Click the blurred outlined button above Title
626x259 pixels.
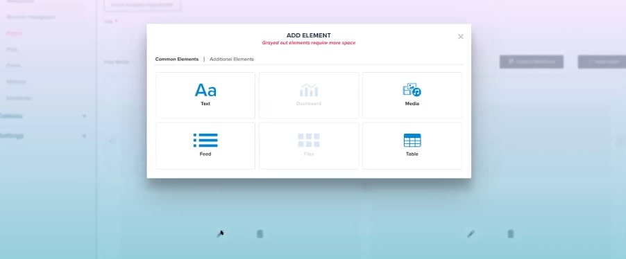(142, 5)
